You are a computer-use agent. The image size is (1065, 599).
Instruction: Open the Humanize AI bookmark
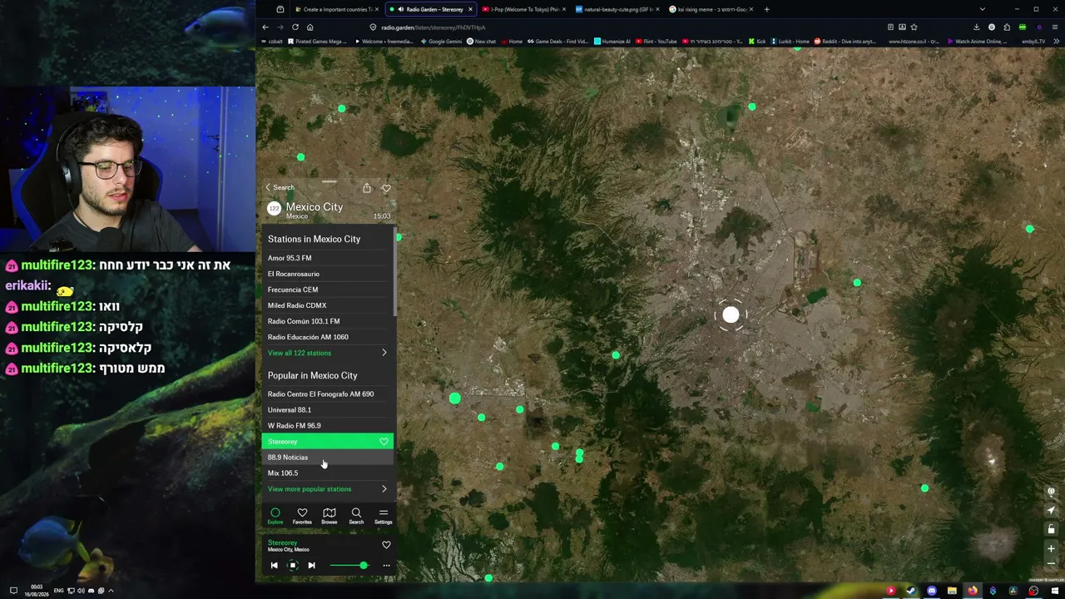(x=612, y=42)
